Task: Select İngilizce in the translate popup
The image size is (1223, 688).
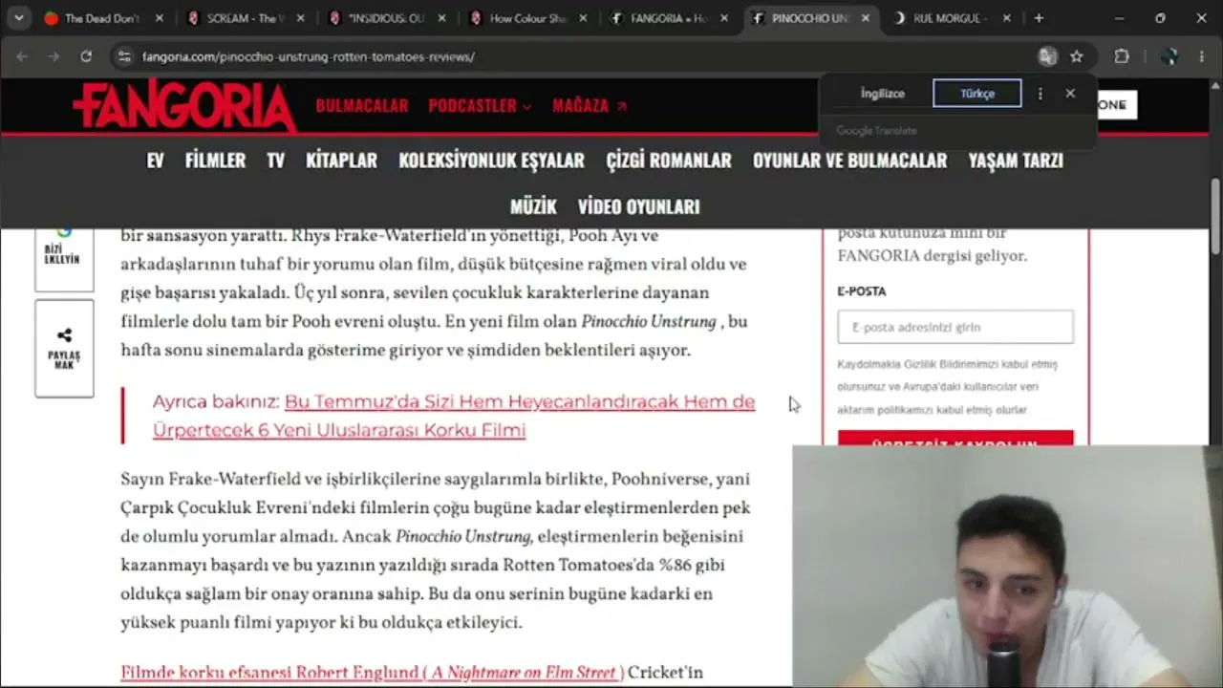Action: (x=882, y=93)
